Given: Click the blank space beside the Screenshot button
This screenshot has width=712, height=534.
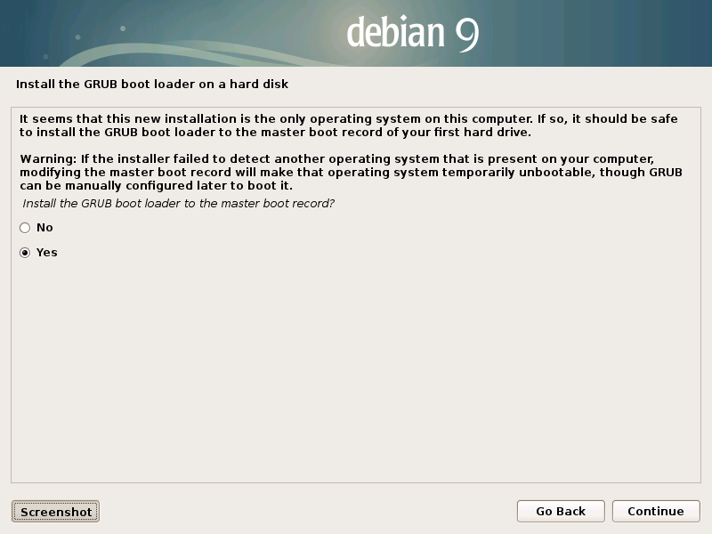Looking at the screenshot, I should tap(308, 512).
